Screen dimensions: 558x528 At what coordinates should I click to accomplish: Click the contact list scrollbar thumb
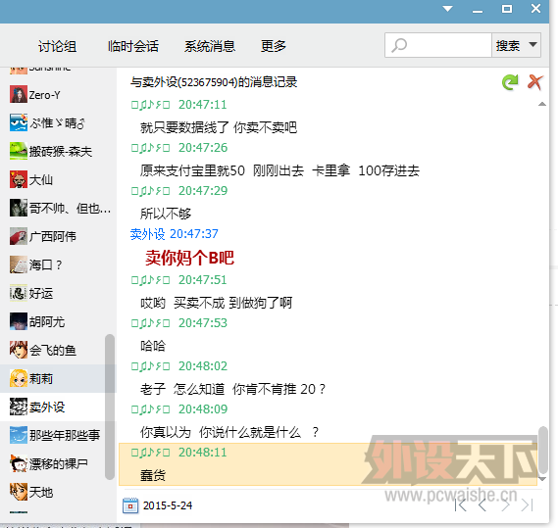click(110, 407)
